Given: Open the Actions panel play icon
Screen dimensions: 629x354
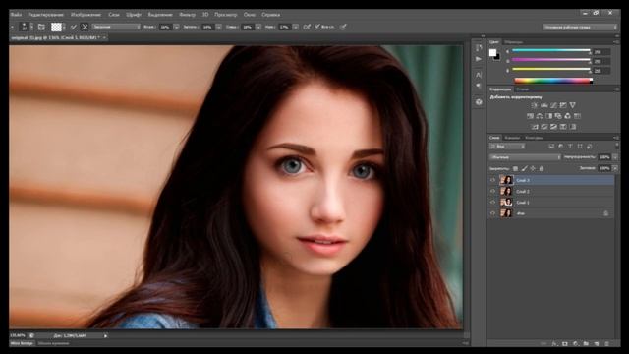Looking at the screenshot, I should 479,59.
